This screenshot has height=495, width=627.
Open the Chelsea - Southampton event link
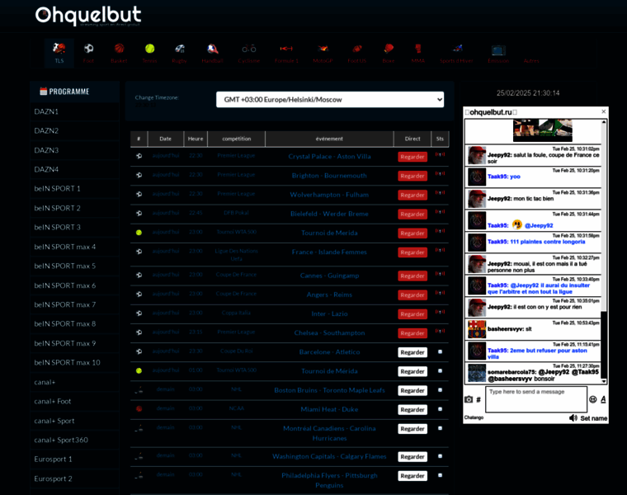click(x=329, y=332)
